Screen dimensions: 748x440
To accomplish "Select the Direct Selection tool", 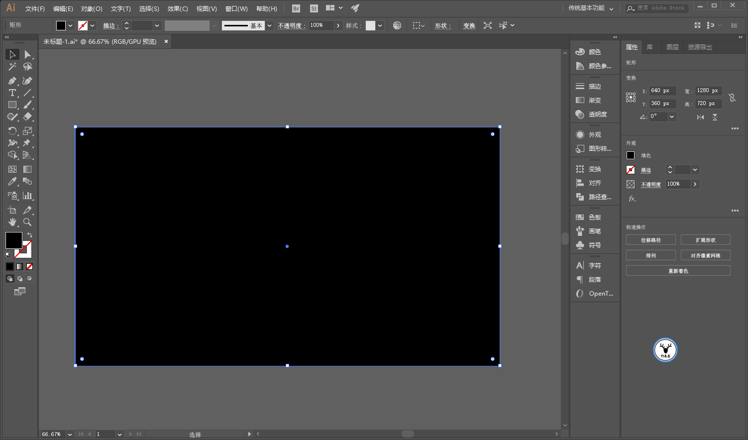I will pos(27,54).
